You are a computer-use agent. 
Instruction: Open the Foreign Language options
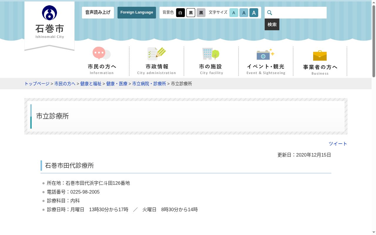pos(137,13)
